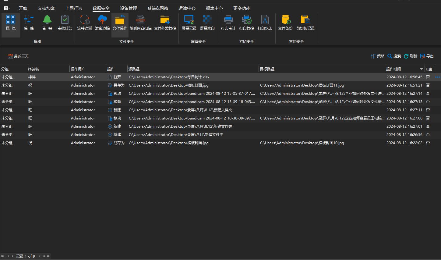Sort by the 分组 column header

pyautogui.click(x=13, y=69)
